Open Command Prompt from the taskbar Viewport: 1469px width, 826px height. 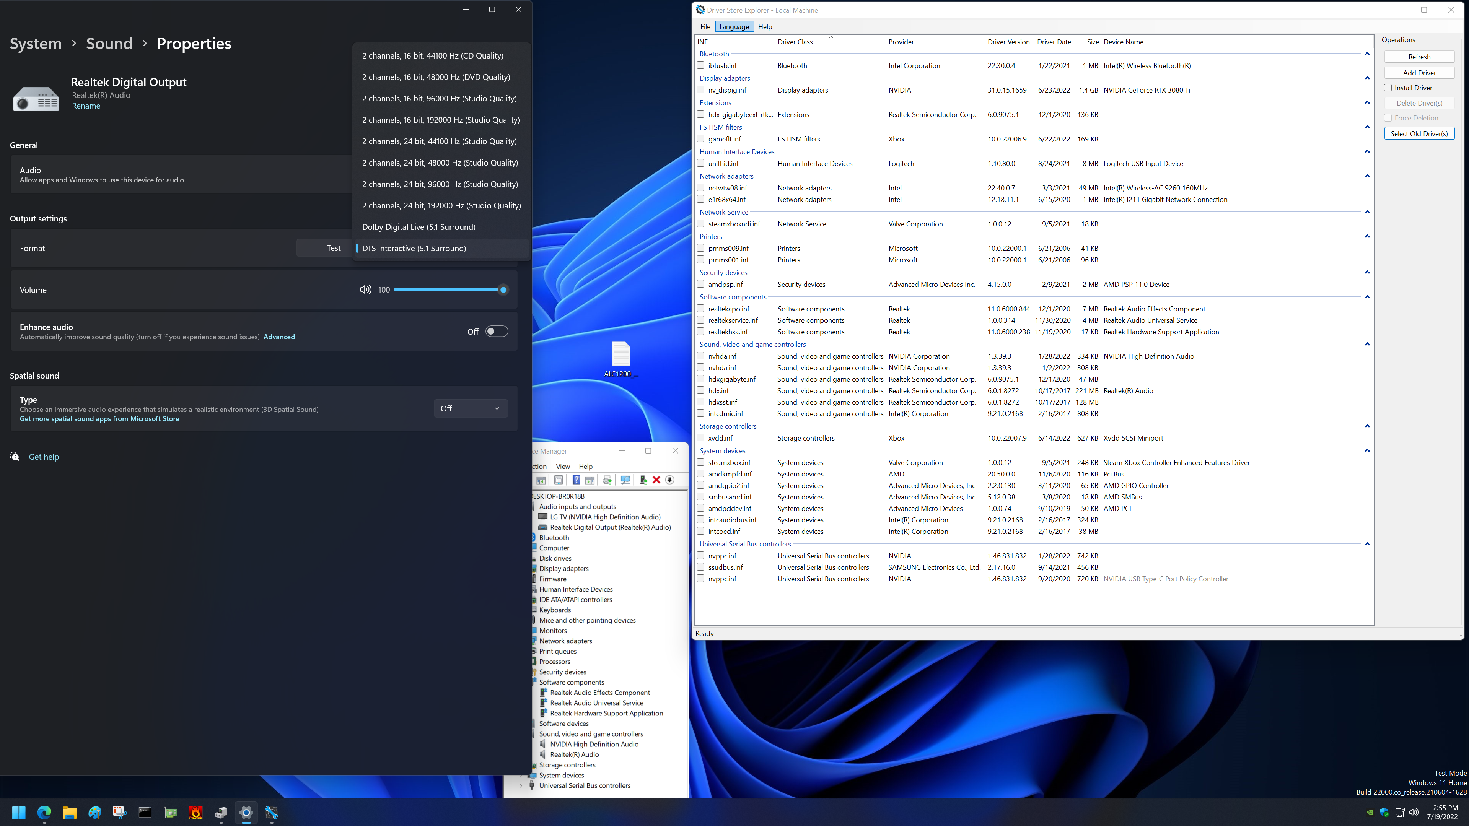[x=145, y=812]
